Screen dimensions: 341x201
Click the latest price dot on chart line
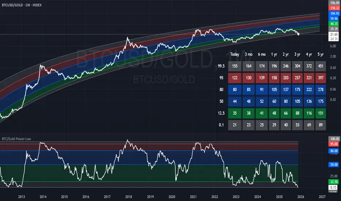click(299, 34)
